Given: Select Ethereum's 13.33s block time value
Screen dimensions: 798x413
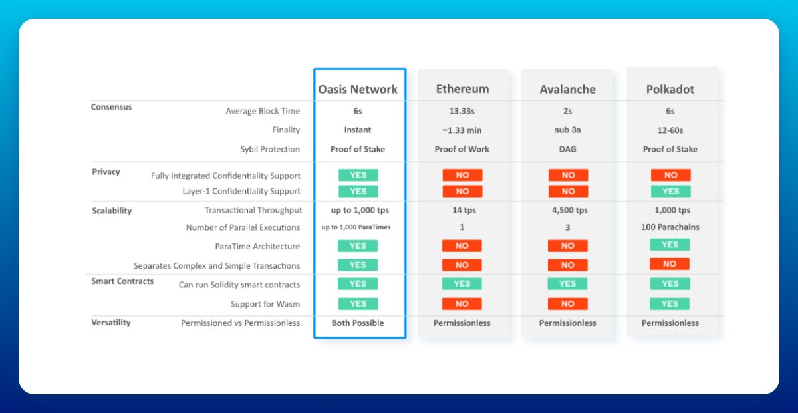Looking at the screenshot, I should (462, 111).
